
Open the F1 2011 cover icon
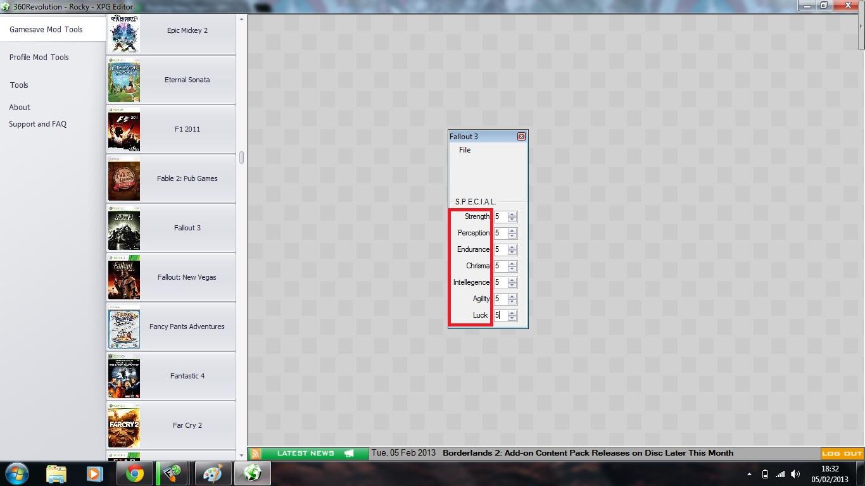pos(124,129)
